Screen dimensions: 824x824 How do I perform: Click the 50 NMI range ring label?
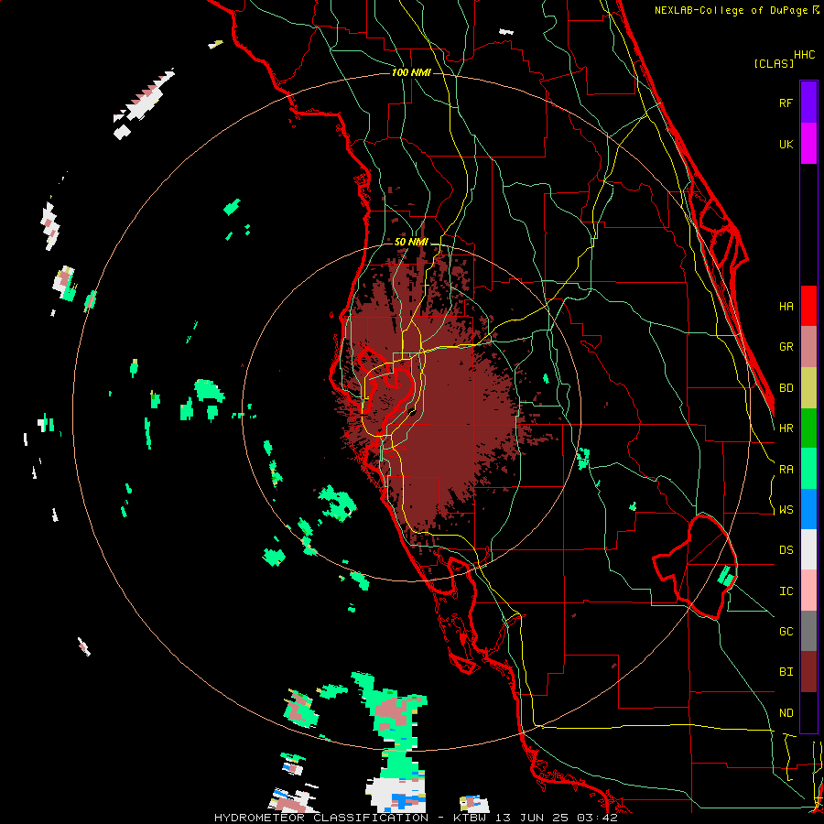(411, 243)
